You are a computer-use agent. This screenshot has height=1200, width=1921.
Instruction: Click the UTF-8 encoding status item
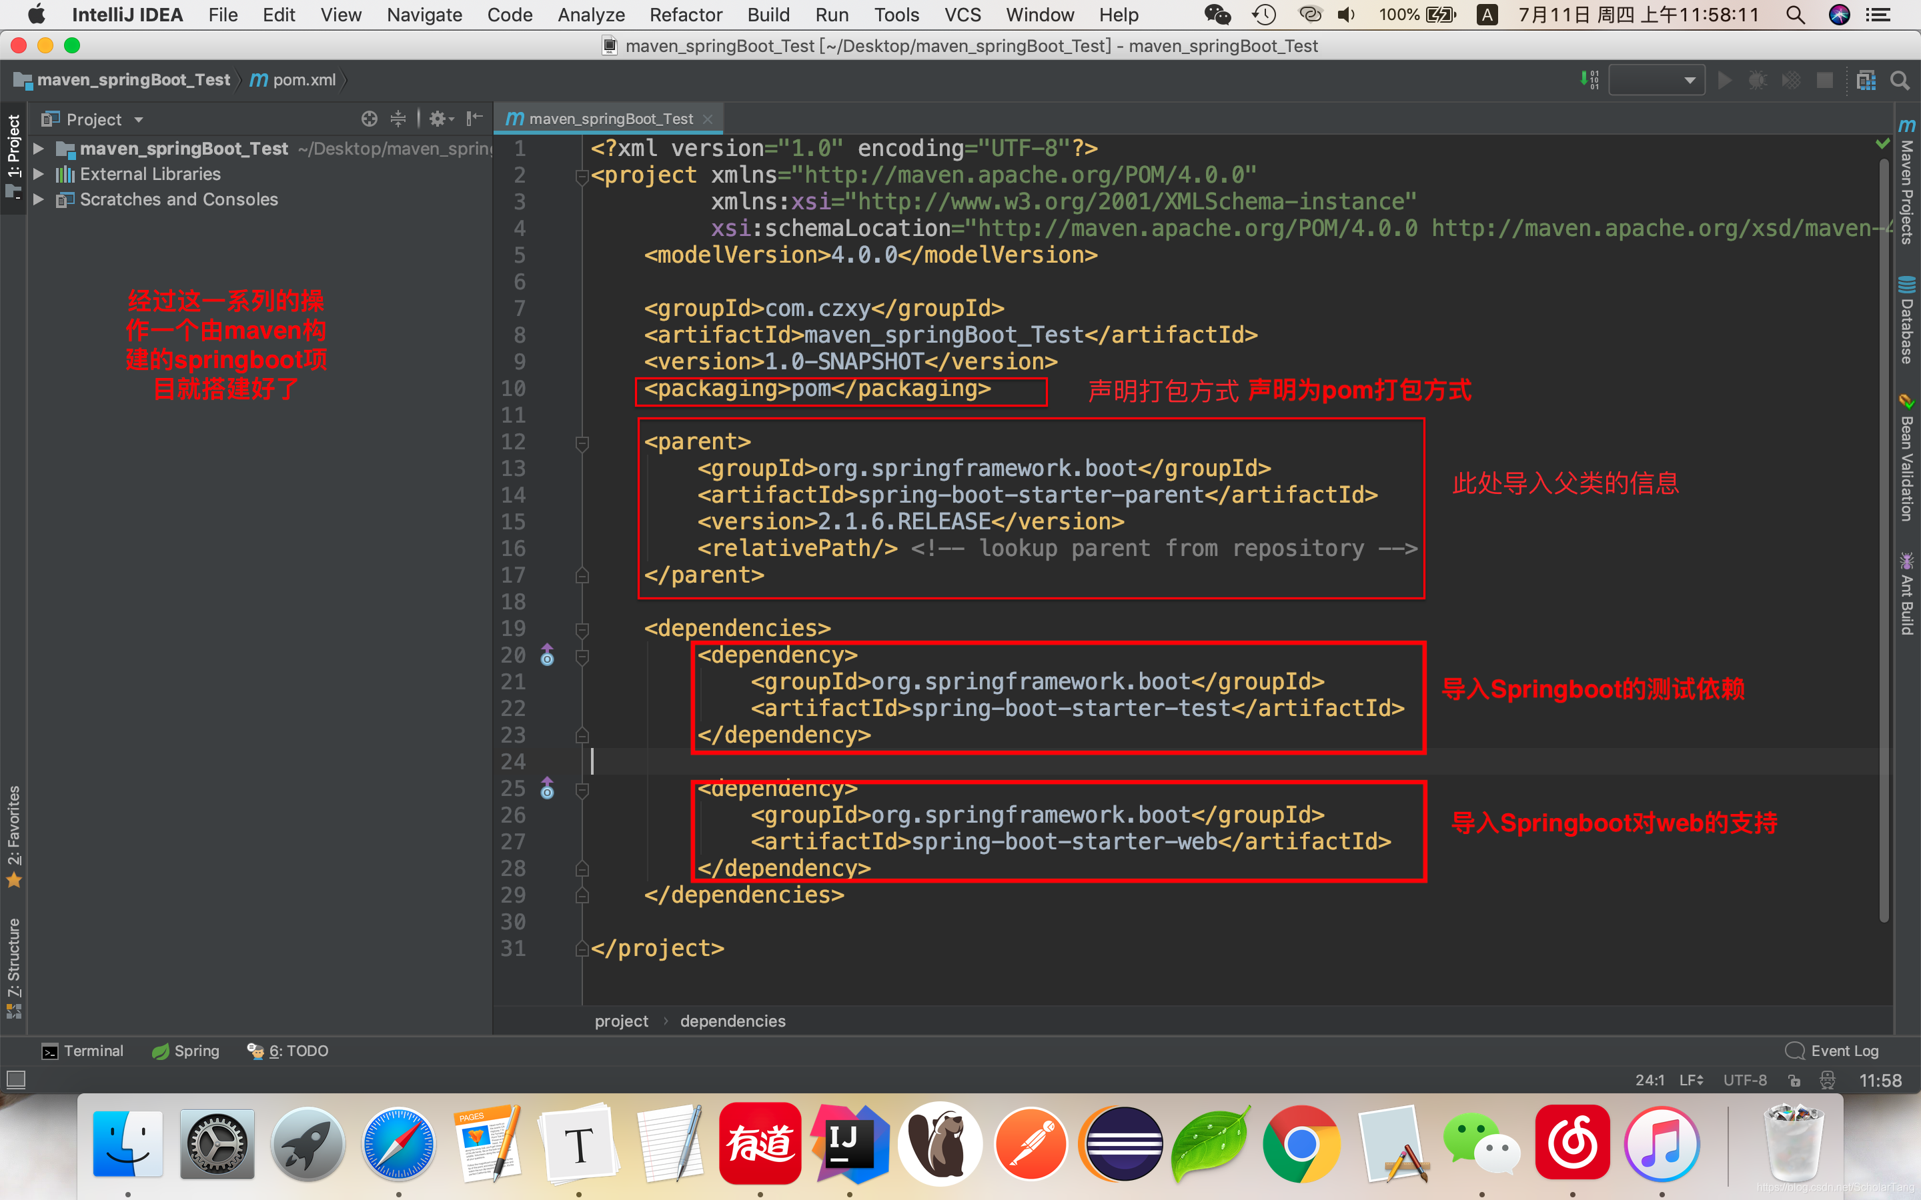coord(1745,1080)
